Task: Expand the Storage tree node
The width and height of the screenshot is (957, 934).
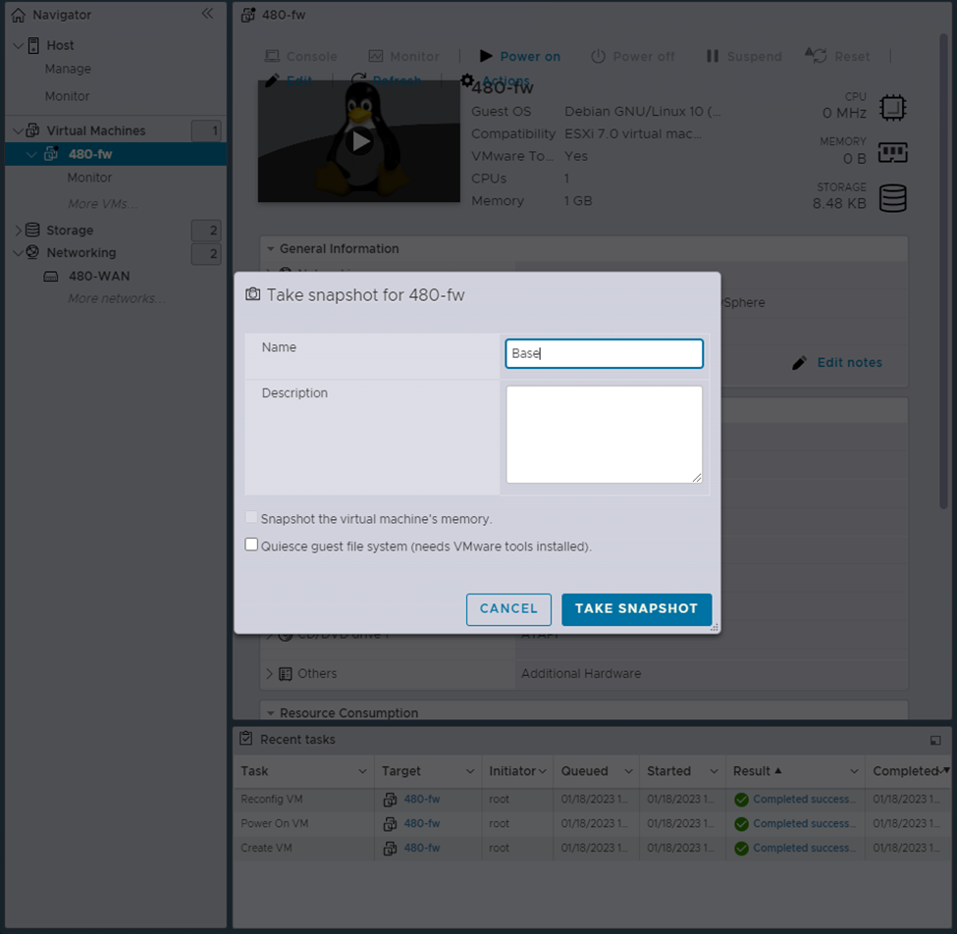Action: pyautogui.click(x=19, y=230)
